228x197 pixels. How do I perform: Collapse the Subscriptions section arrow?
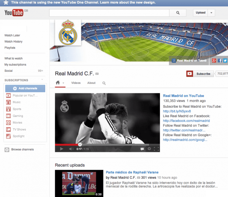click(42, 79)
